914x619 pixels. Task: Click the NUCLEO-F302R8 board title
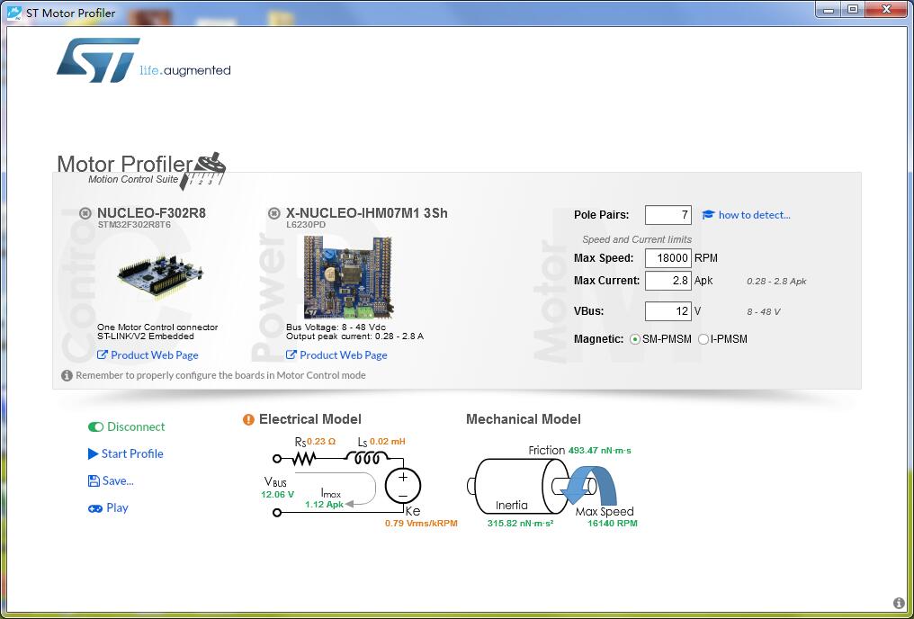coord(151,213)
